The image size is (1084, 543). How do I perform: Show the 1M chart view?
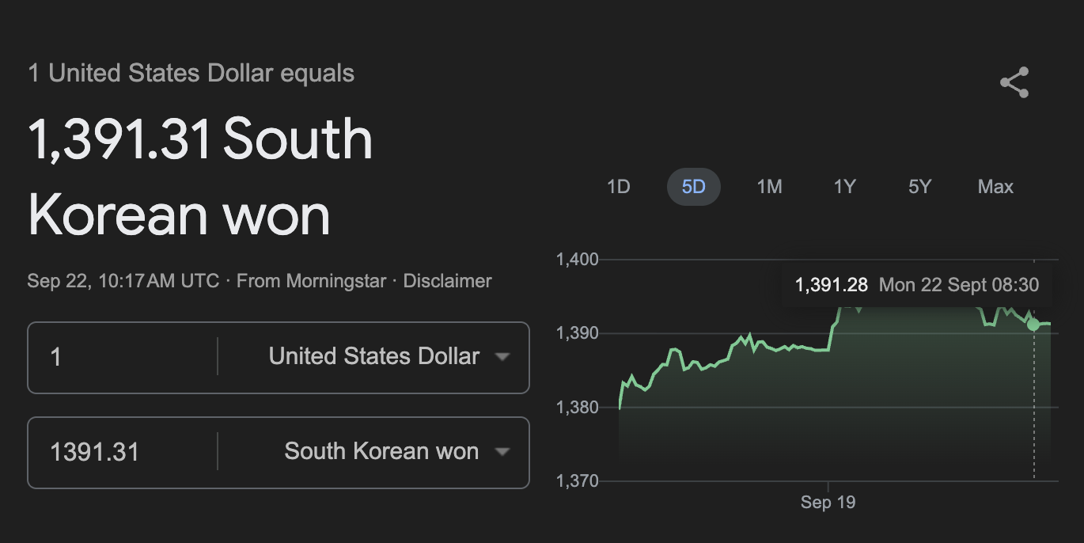pos(769,187)
